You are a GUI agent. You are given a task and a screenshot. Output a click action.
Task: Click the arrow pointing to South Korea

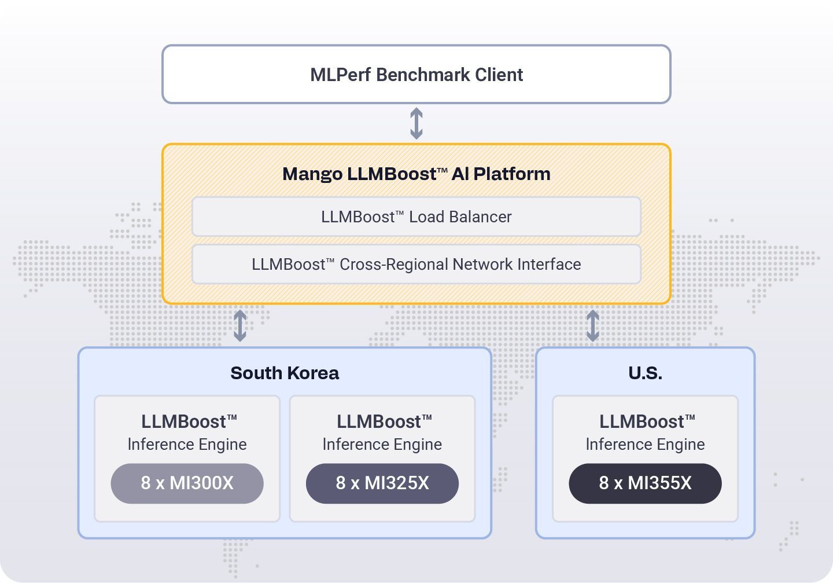240,325
